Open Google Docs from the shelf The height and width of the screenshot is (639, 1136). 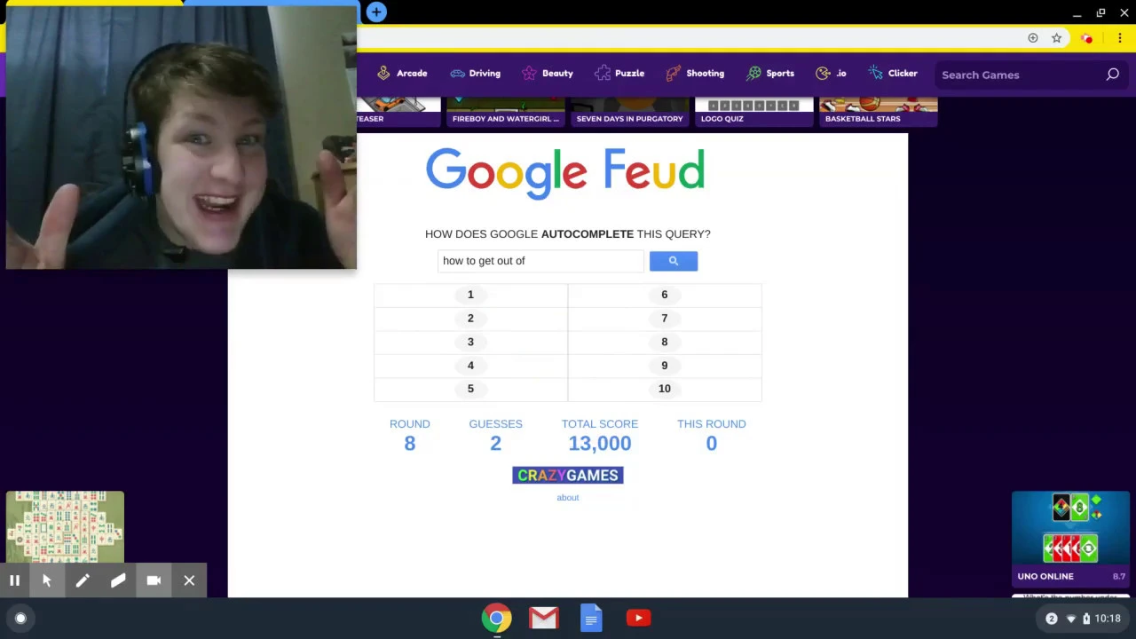coord(591,619)
